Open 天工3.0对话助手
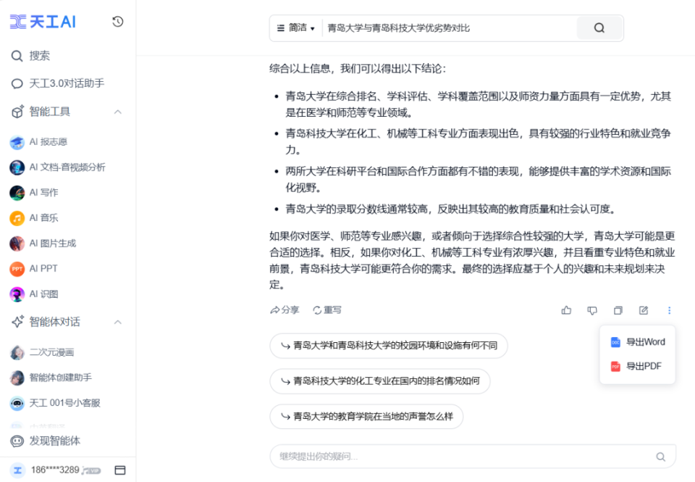The width and height of the screenshot is (695, 482). pos(58,83)
